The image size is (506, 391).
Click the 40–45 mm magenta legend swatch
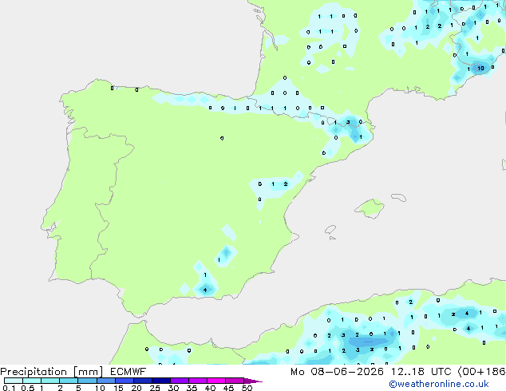(x=216, y=381)
